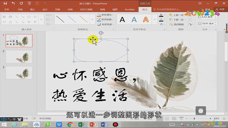Go to the 幻灯片放映 tab
This screenshot has width=228, height=128.
click(86, 9)
